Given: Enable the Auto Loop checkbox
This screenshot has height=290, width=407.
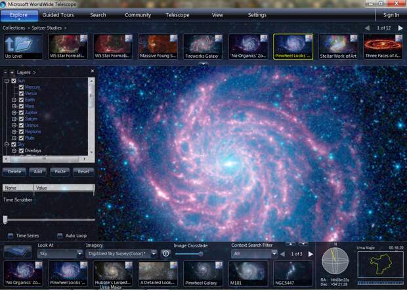Looking at the screenshot, I should point(60,236).
